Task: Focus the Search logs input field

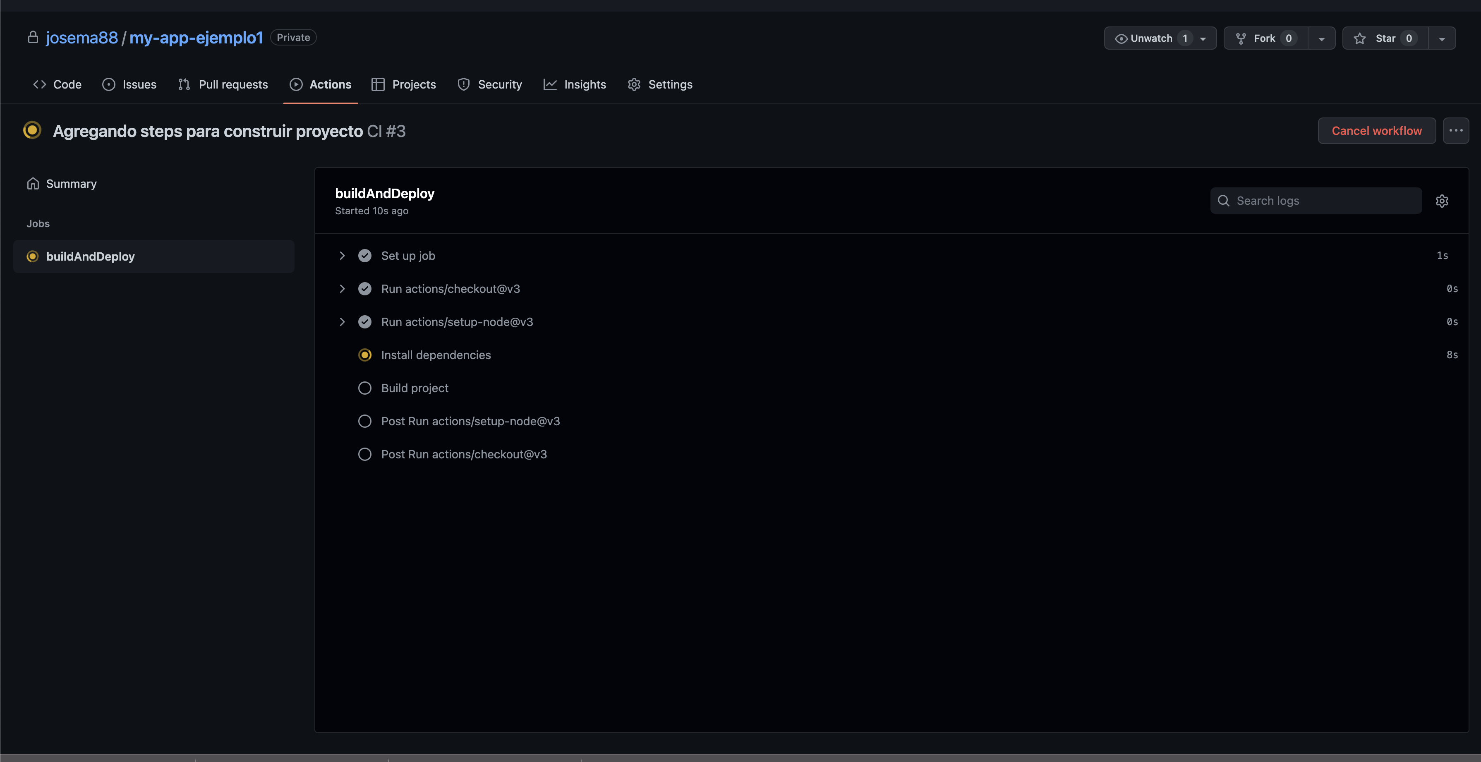Action: (x=1322, y=201)
